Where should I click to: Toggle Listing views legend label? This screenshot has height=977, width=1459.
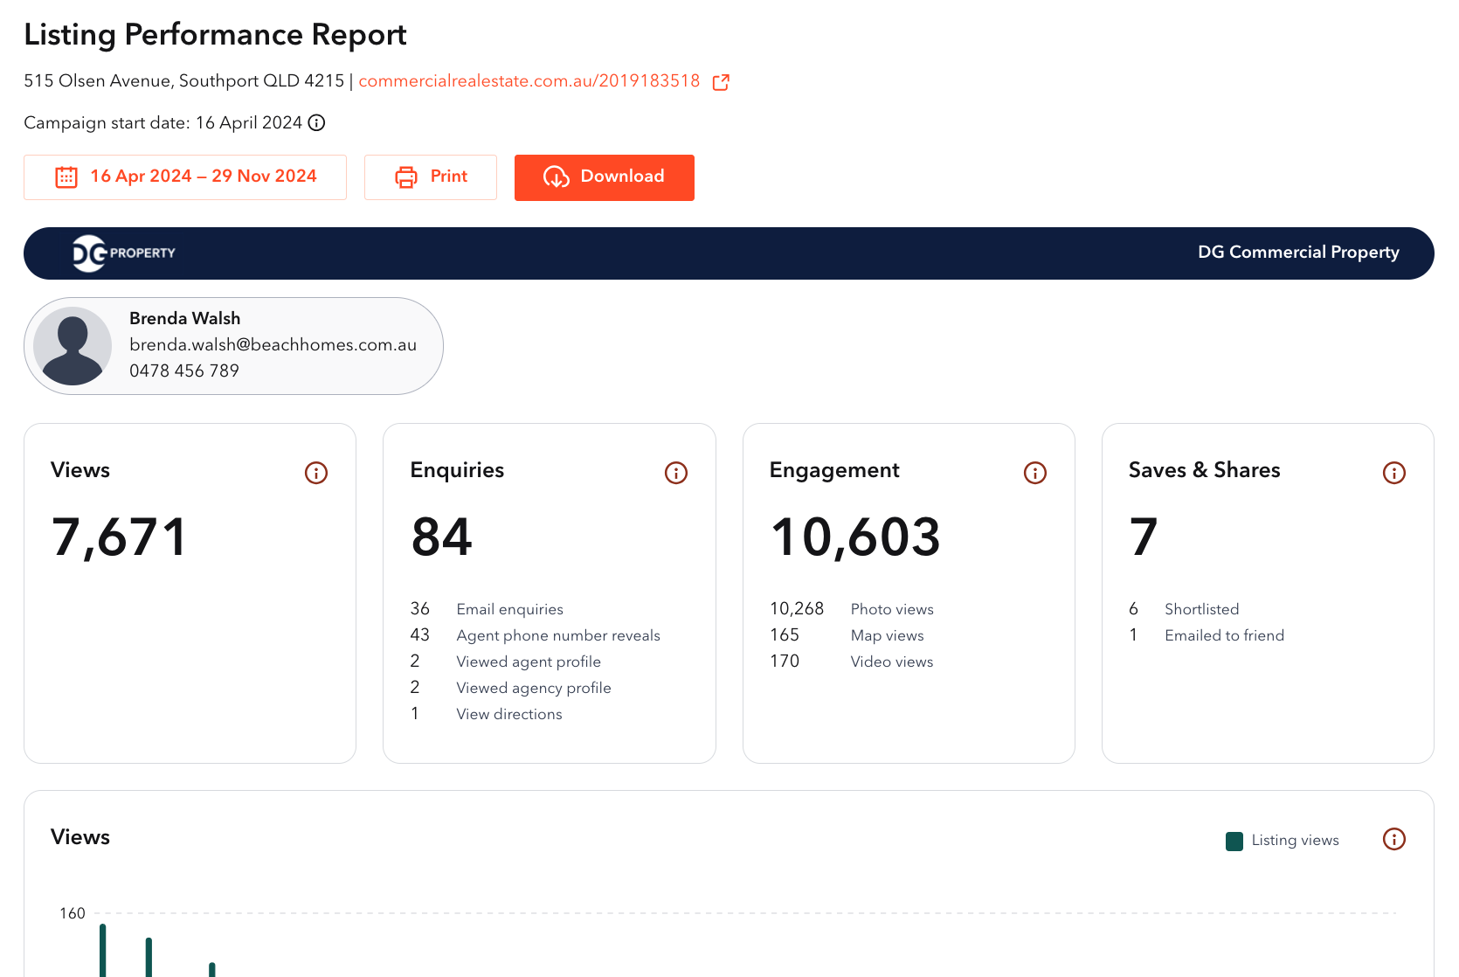click(1295, 840)
